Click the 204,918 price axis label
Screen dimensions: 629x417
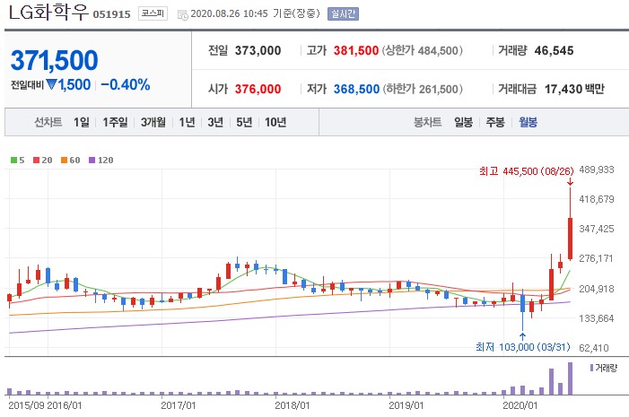597,289
